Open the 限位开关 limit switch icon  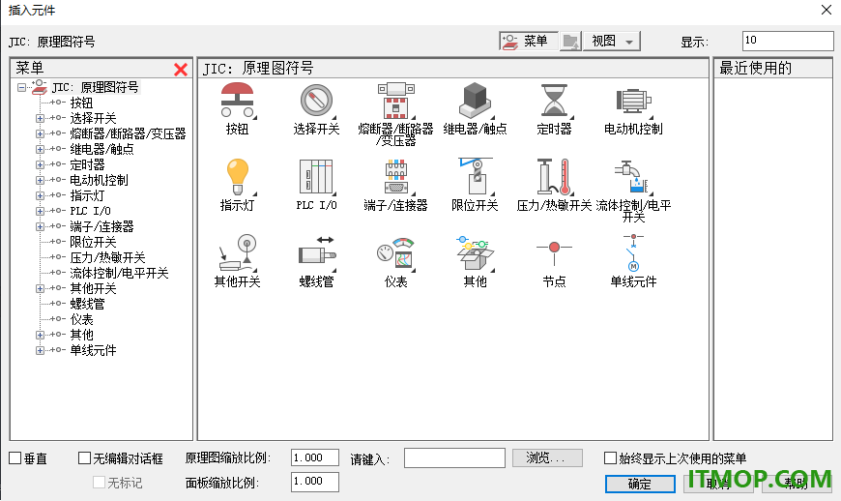pyautogui.click(x=476, y=177)
